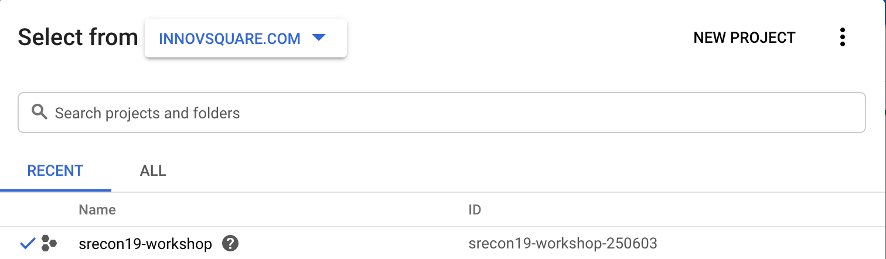Switch to the RECENT tab
The image size is (886, 259).
(55, 171)
